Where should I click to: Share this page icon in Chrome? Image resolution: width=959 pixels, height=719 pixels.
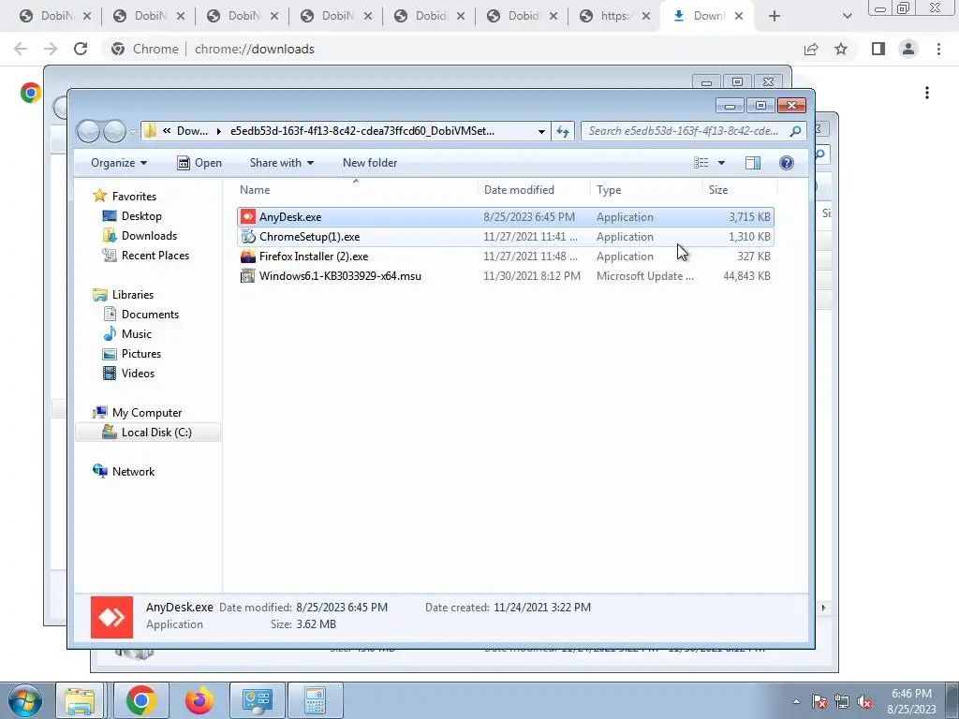coord(811,49)
